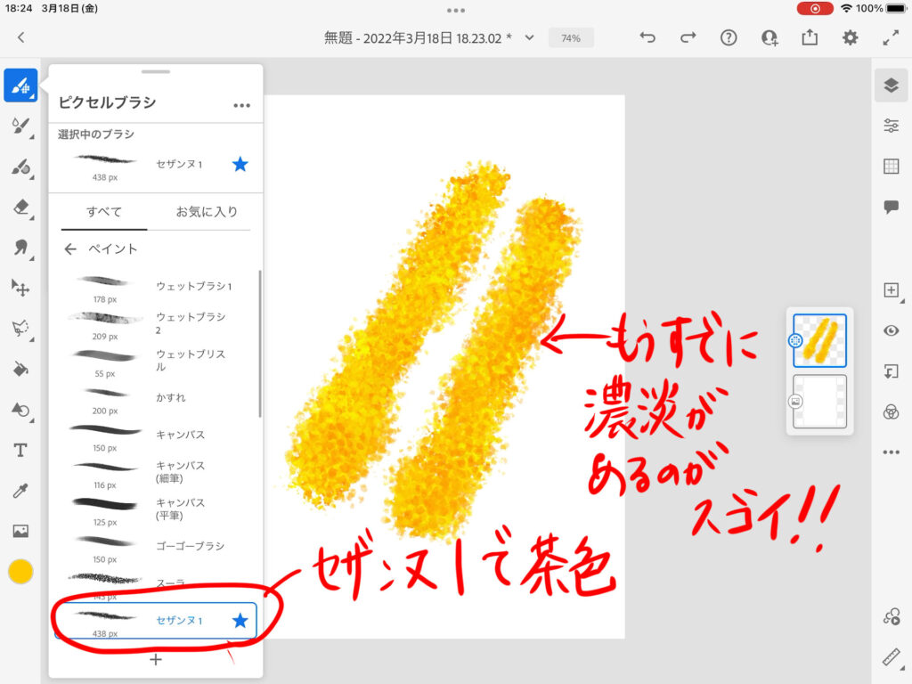The image size is (912, 684).
Task: Toggle the Layers panel icon
Action: click(x=891, y=85)
